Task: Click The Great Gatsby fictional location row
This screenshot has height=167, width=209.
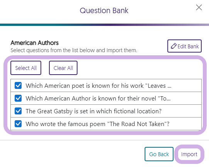Action: (x=106, y=111)
